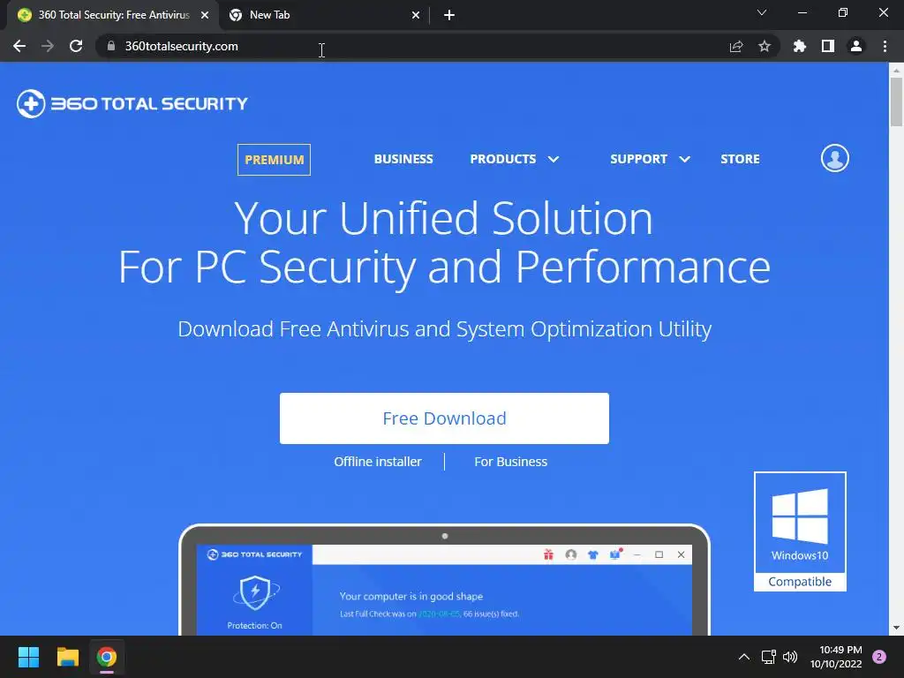Reload the current page
This screenshot has width=904, height=678.
[76, 46]
